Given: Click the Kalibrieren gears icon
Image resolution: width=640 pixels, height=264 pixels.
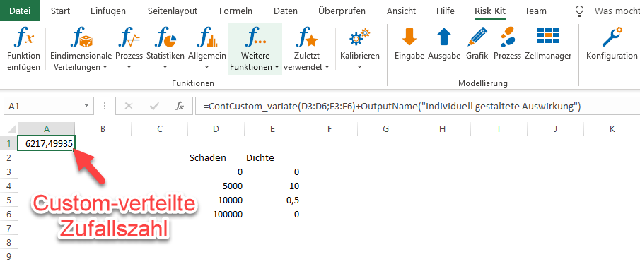Looking at the screenshot, I should pyautogui.click(x=359, y=37).
